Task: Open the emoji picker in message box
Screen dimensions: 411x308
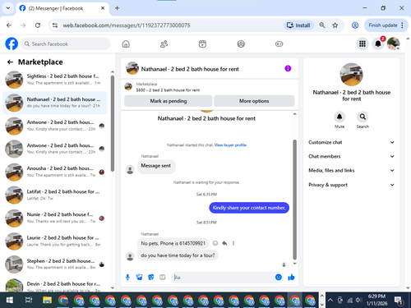Action: tap(279, 278)
